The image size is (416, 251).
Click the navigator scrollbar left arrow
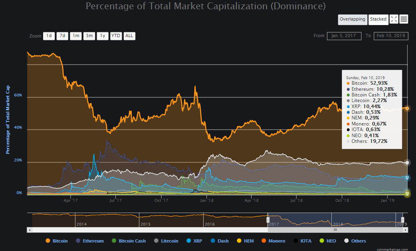pyautogui.click(x=29, y=230)
